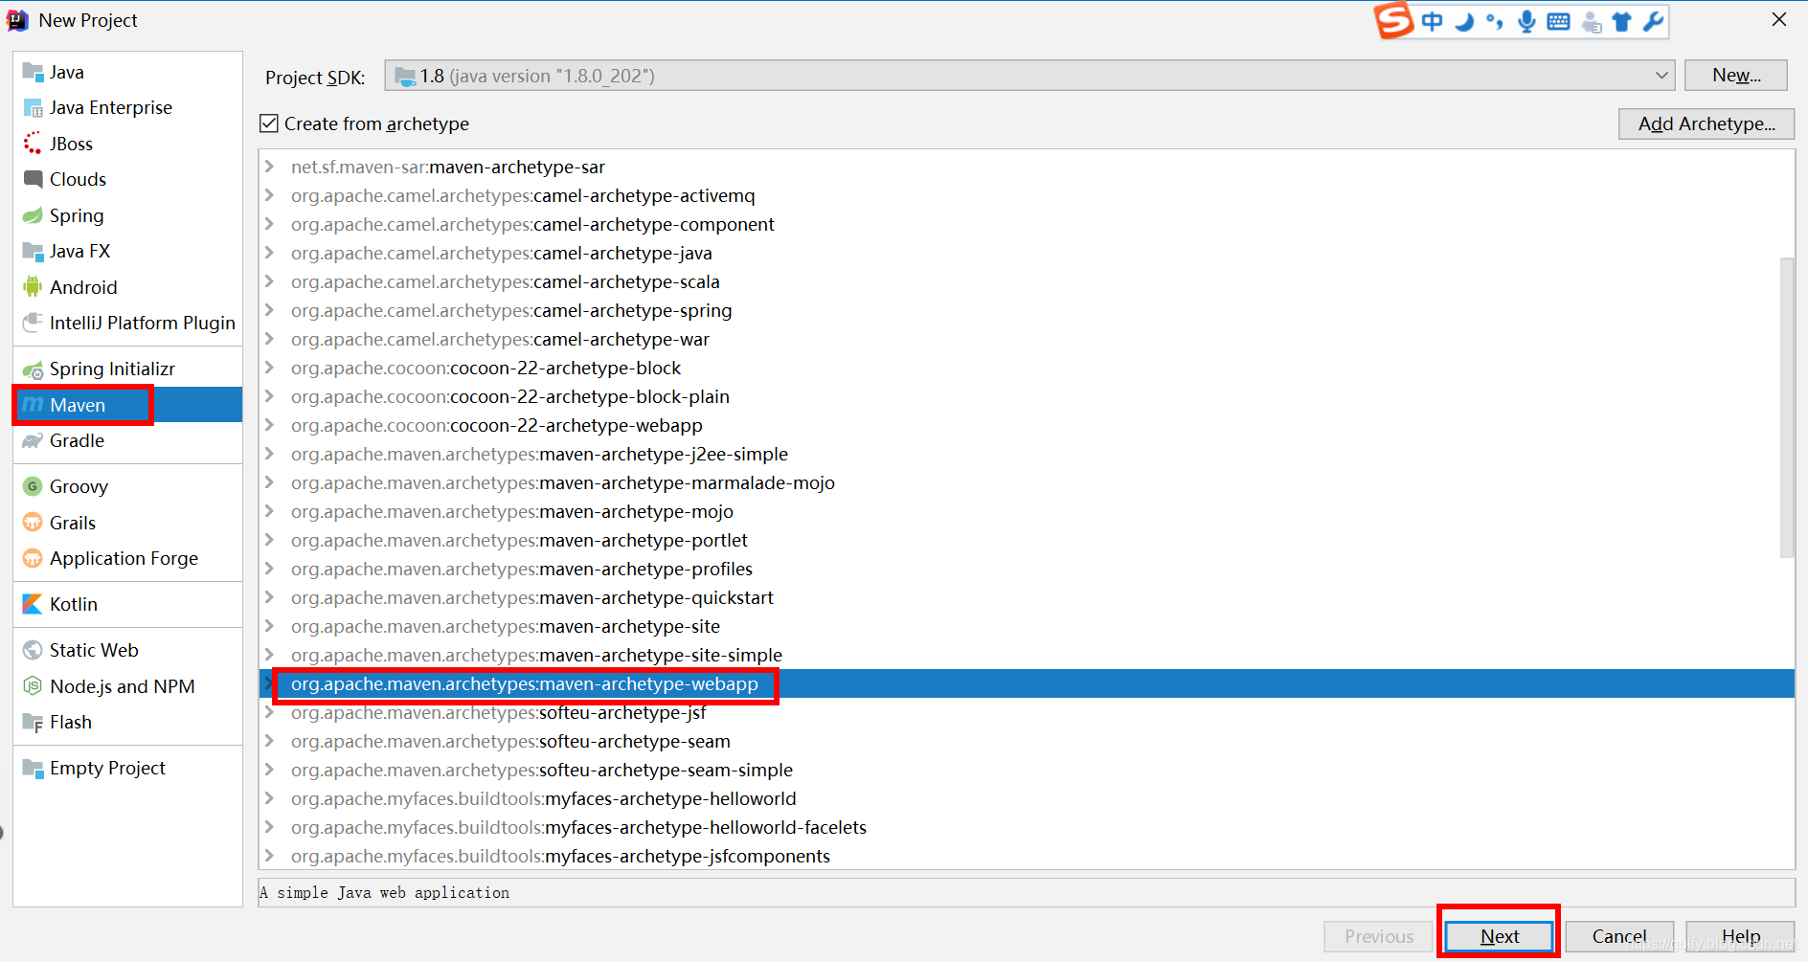This screenshot has height=962, width=1808.
Task: Choose the JBoss icon in sidebar
Action: [x=33, y=144]
